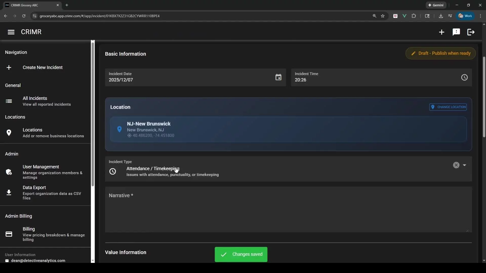Open the Incident Date calendar picker
Screen dimensions: 486x273
click(278, 77)
